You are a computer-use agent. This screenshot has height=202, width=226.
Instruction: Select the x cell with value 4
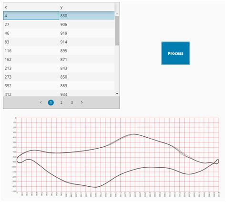[31, 16]
